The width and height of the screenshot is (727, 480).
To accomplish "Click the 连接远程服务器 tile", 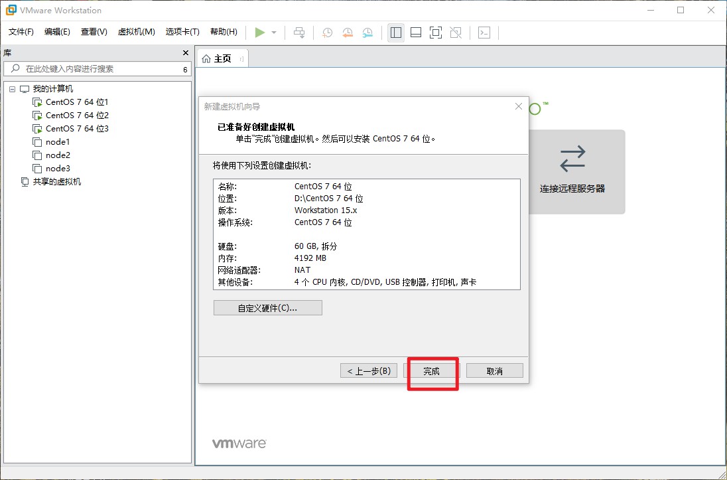I will tap(577, 172).
